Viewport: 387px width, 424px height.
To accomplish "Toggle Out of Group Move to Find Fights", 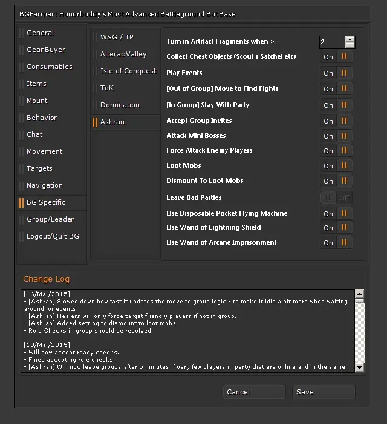I will 336,88.
